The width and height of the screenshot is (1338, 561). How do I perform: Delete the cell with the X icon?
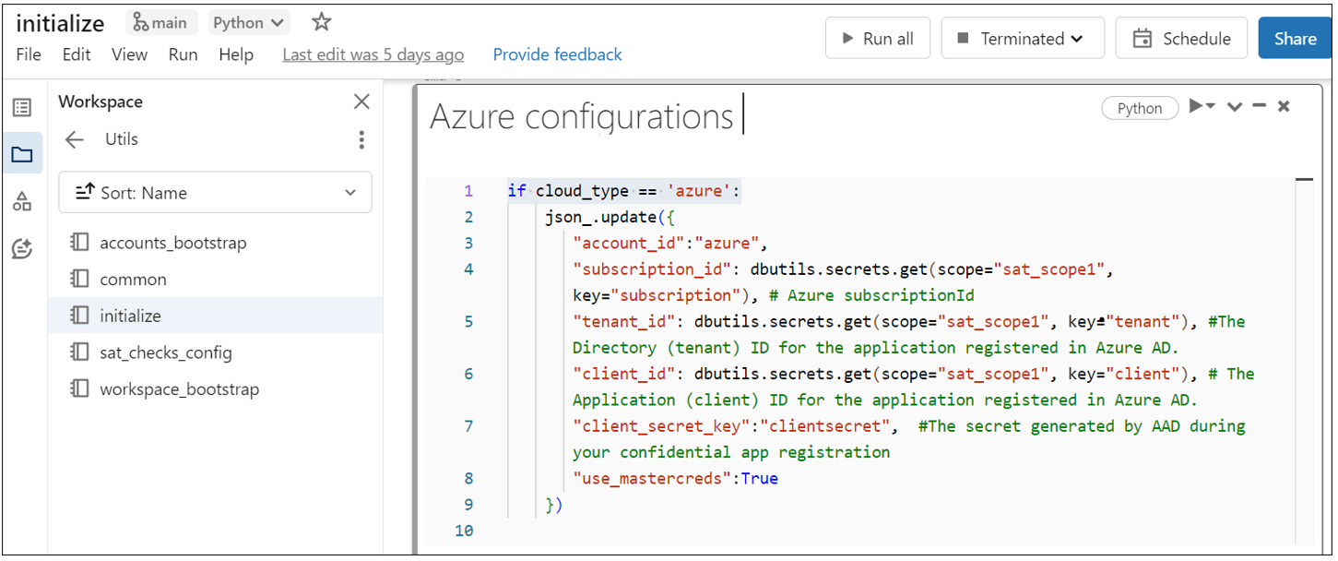click(1284, 106)
